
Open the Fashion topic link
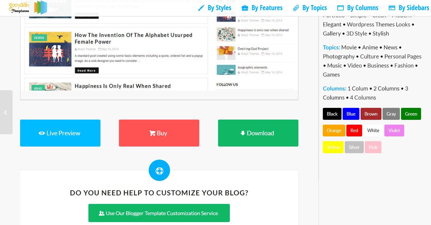(404, 66)
